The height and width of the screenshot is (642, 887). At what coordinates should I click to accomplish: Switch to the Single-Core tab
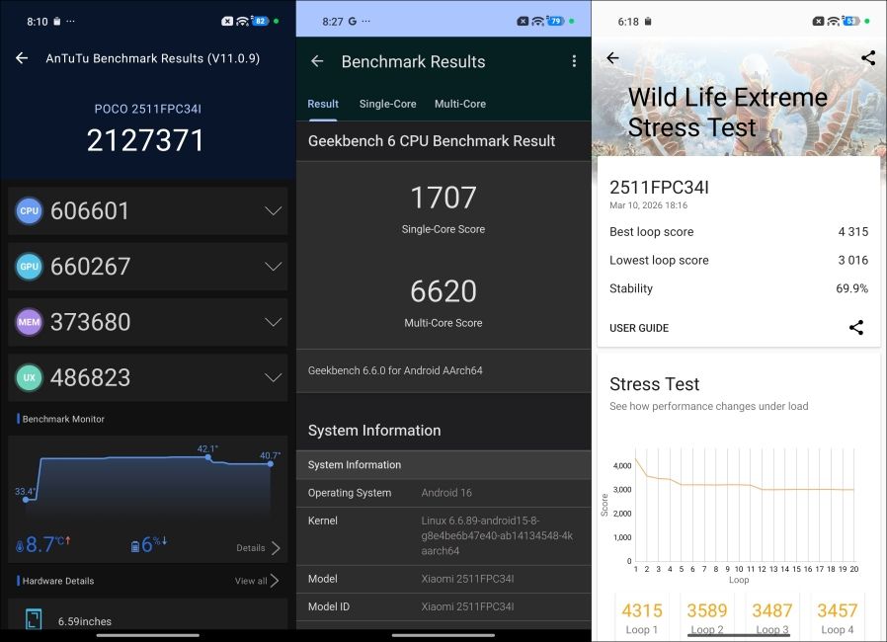(387, 104)
